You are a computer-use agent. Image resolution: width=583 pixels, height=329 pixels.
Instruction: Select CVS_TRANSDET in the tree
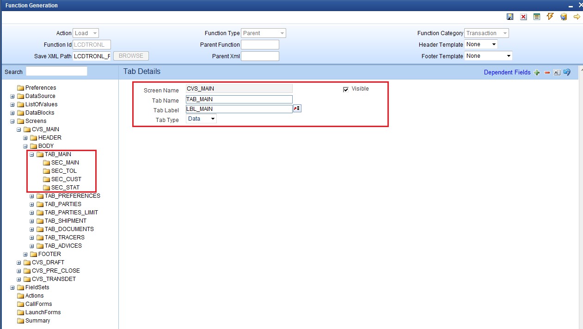[54, 279]
